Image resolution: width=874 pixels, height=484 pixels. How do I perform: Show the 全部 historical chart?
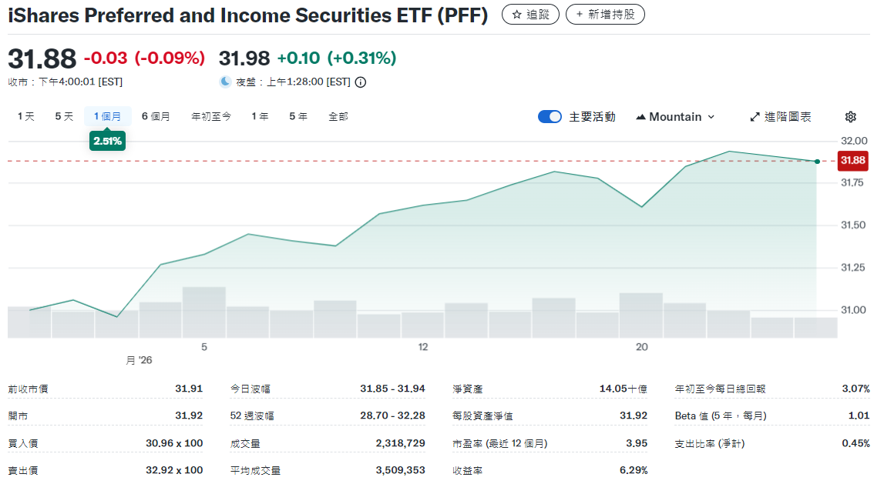[x=340, y=116]
